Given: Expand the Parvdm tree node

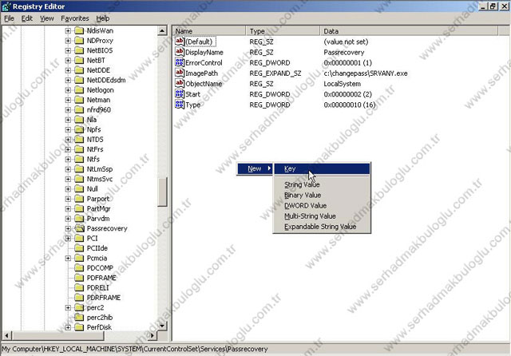Looking at the screenshot, I should [x=68, y=219].
